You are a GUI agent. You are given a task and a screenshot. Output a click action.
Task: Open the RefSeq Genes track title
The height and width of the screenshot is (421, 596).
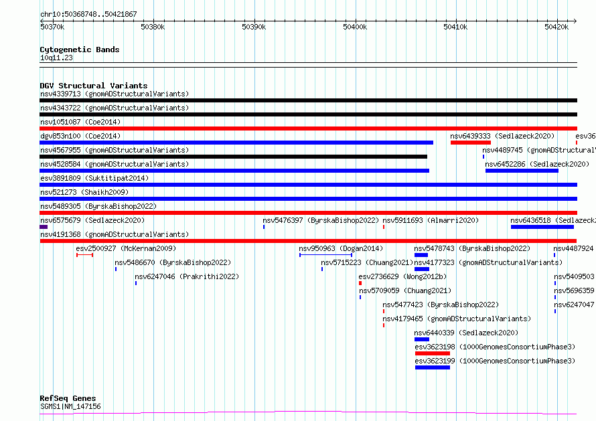click(x=68, y=398)
